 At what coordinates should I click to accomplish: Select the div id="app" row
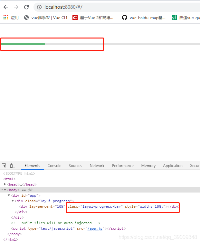[25, 195]
